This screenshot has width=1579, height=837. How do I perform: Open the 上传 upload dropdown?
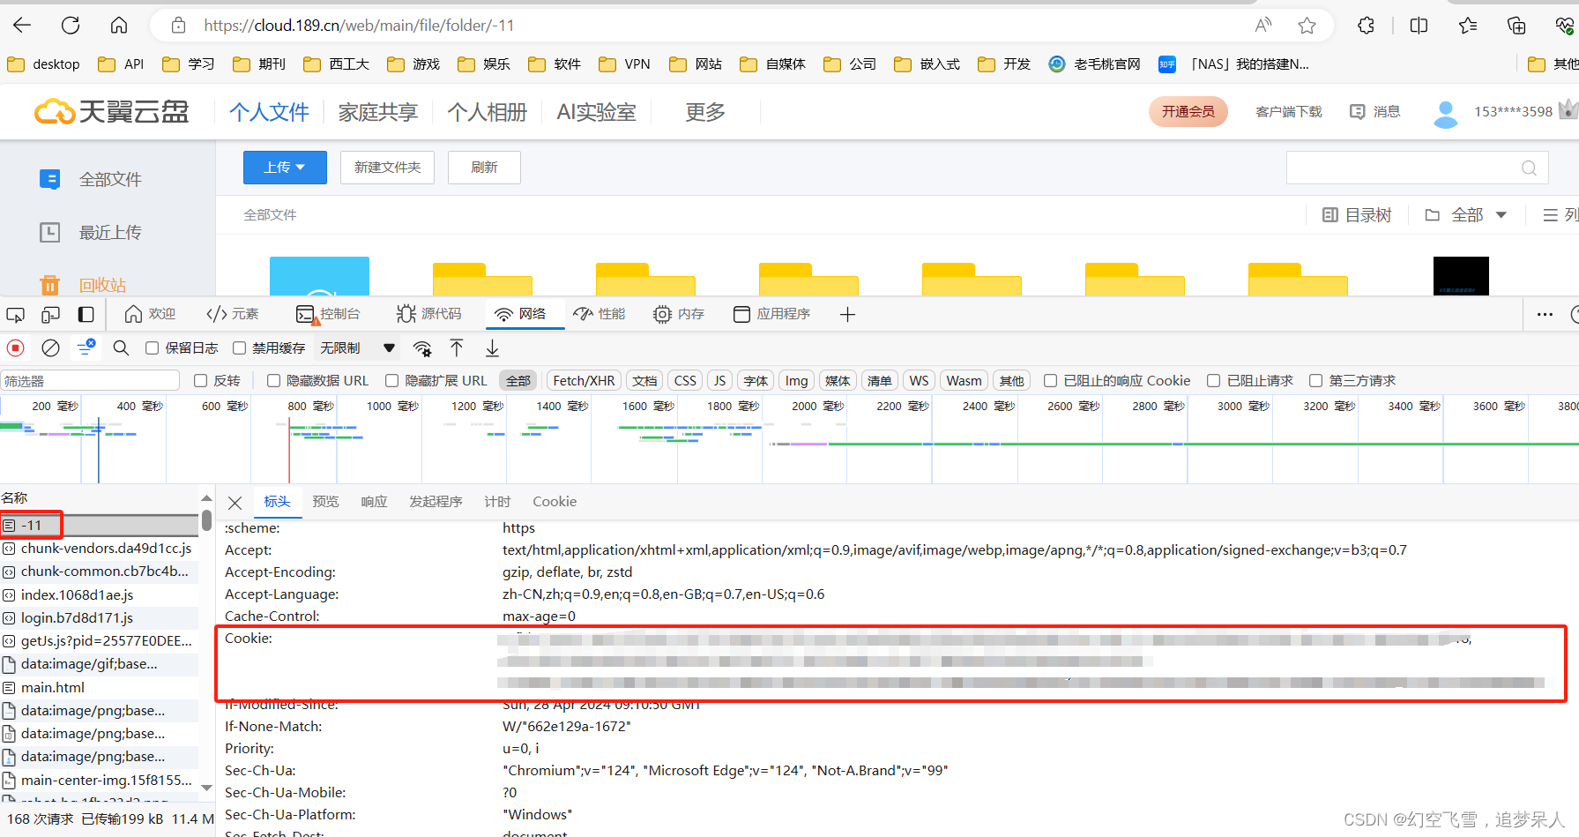pyautogui.click(x=284, y=167)
